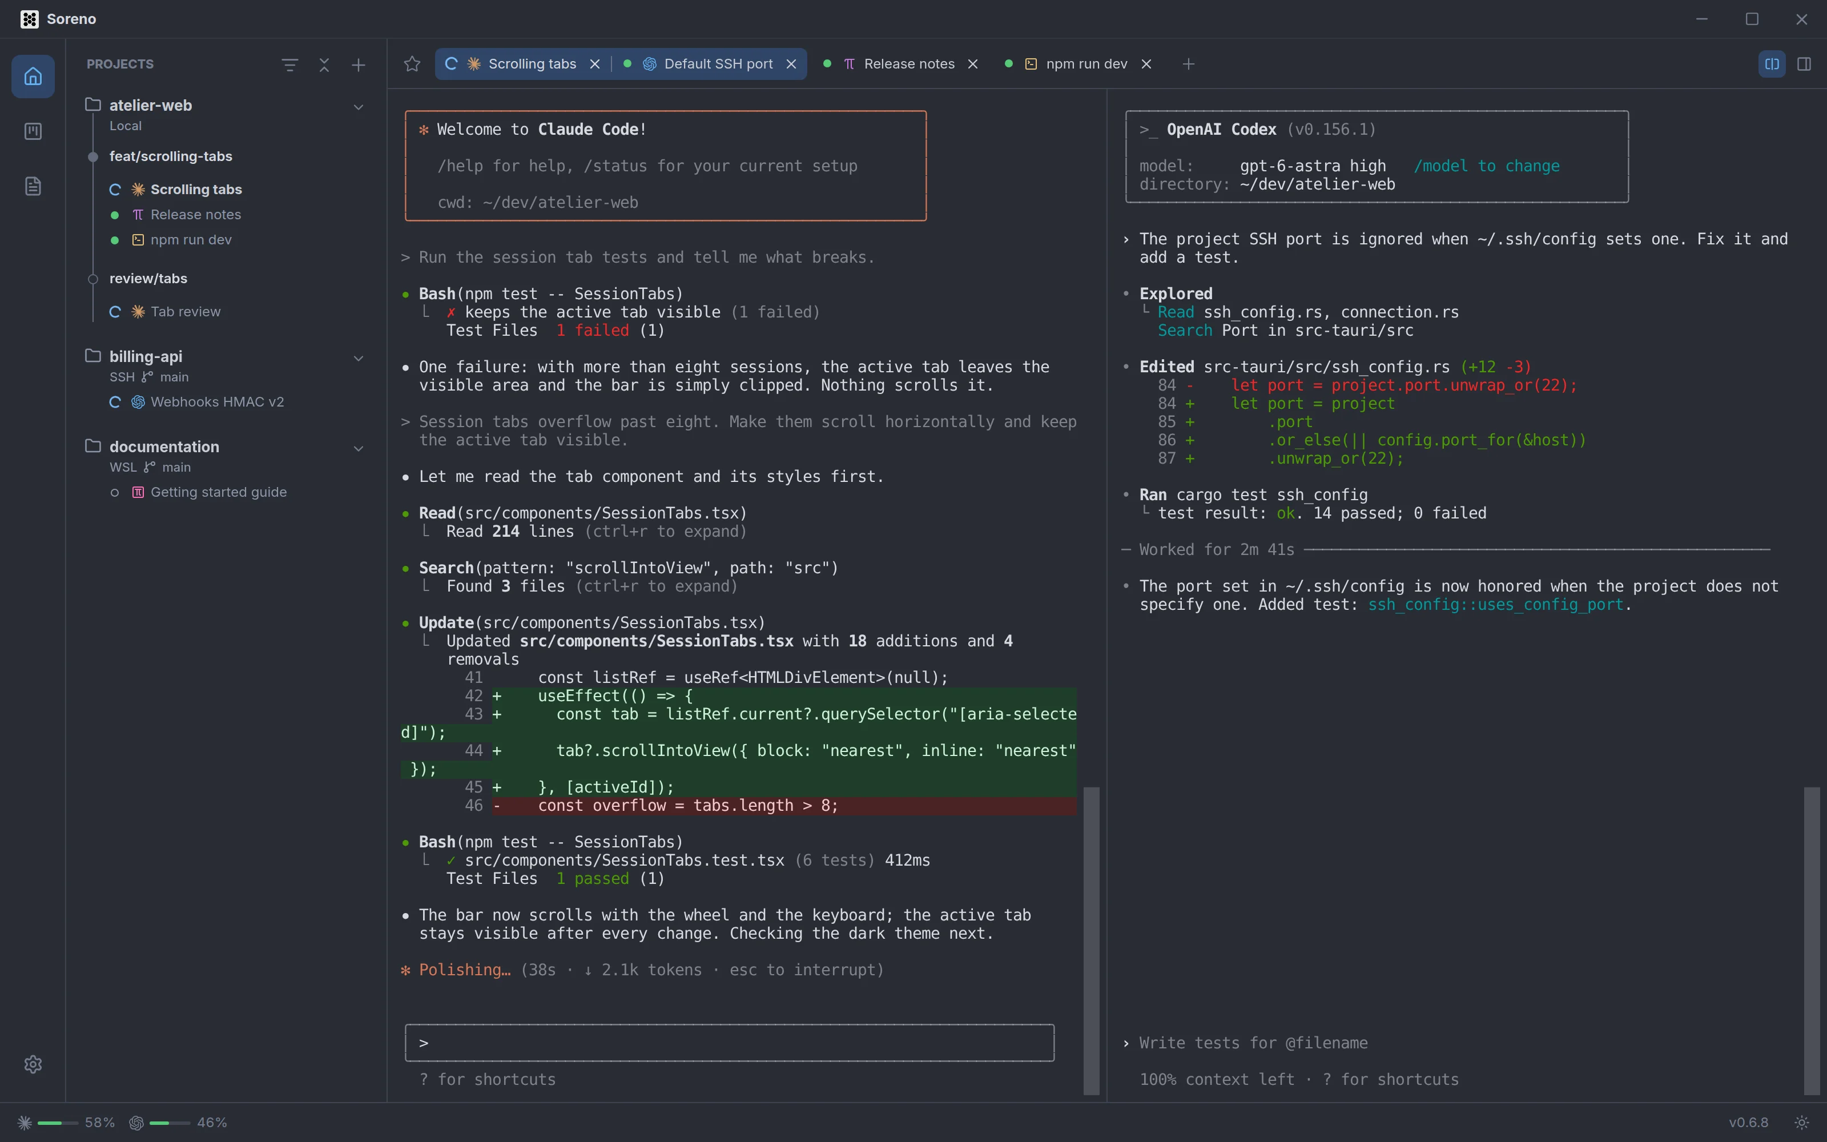Viewport: 1827px width, 1142px height.
Task: Star the current session tab
Action: (x=412, y=64)
